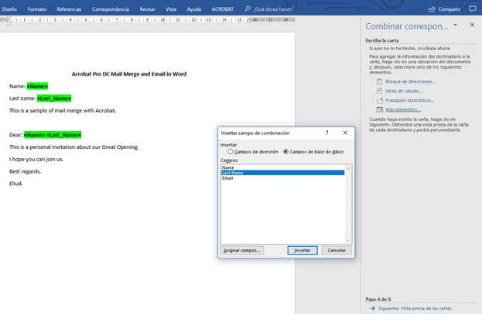Select the Last Name field in Campos list
The width and height of the screenshot is (482, 314).
click(283, 173)
